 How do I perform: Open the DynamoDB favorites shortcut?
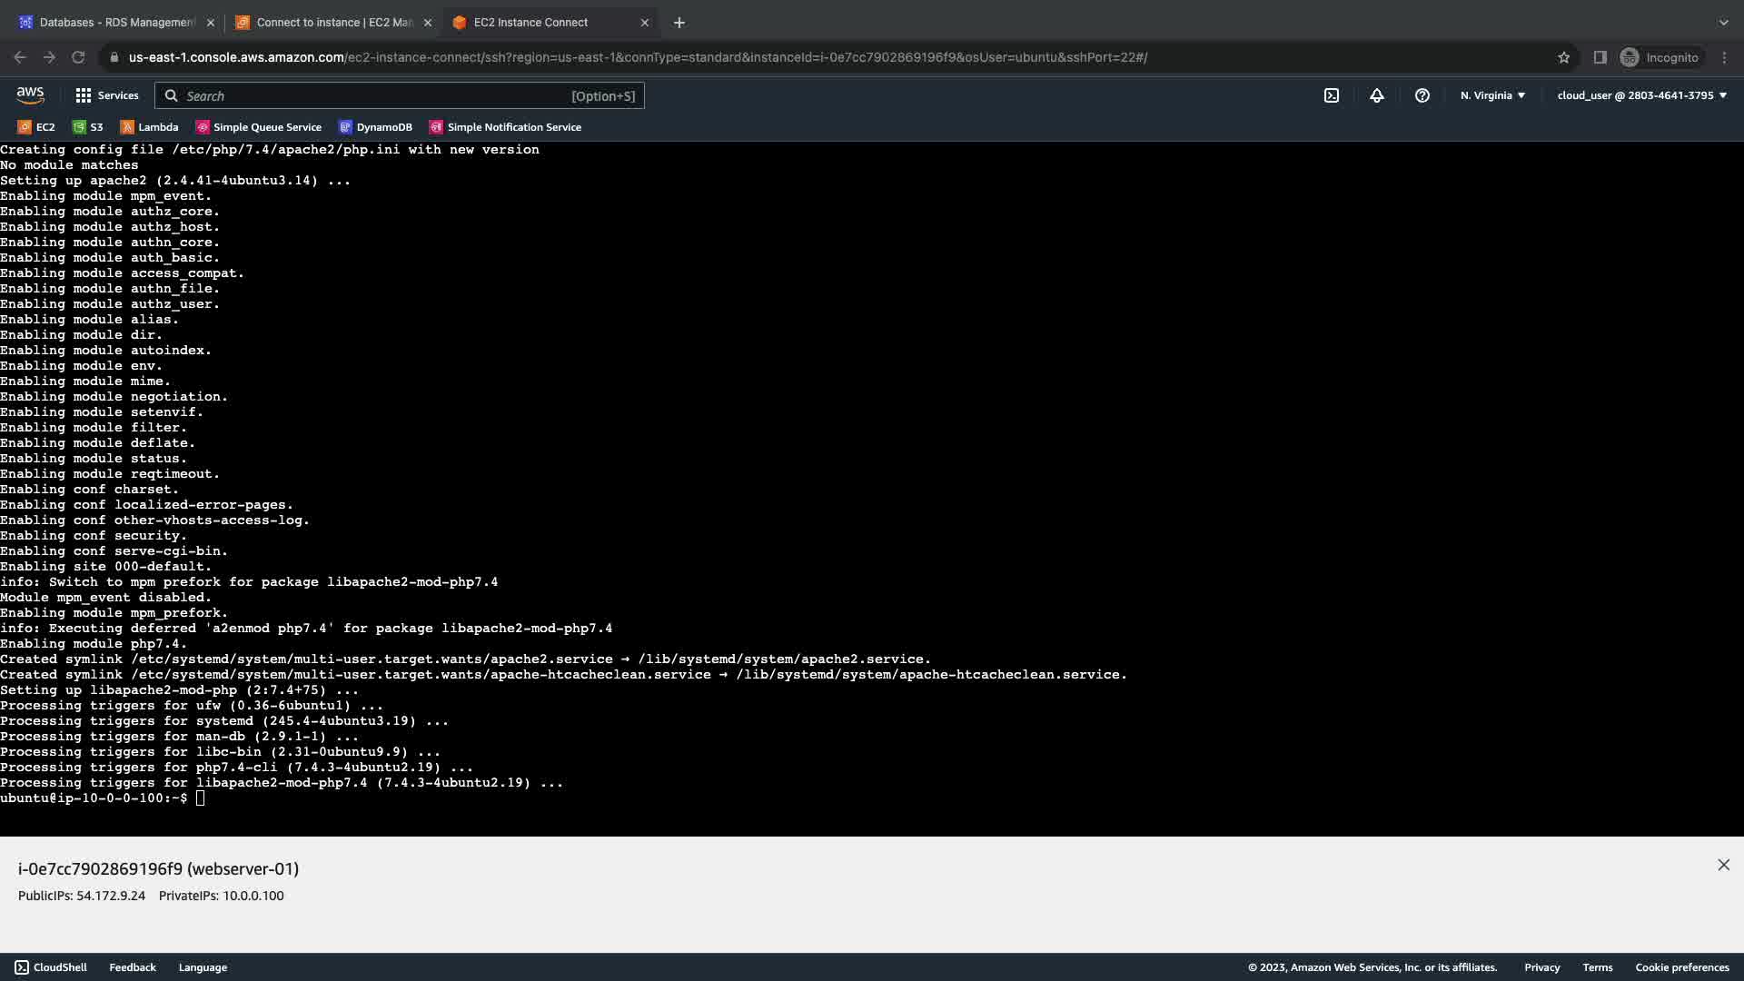coord(375,127)
